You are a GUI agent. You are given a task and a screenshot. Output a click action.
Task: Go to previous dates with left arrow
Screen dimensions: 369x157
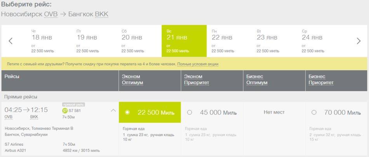pos(10,41)
